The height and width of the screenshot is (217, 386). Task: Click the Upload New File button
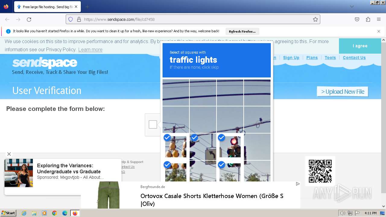343,92
